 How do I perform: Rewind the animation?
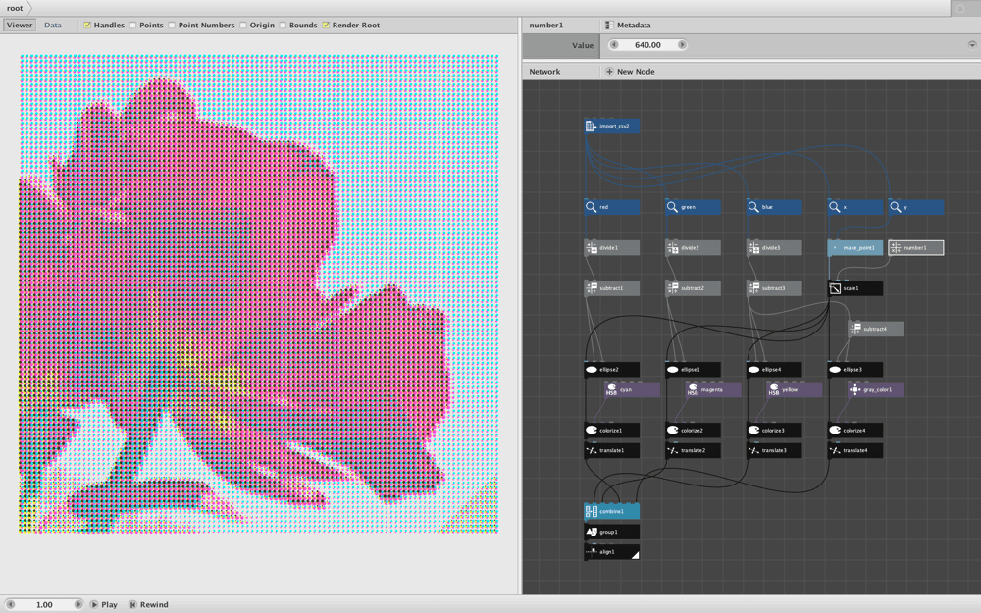coord(148,605)
